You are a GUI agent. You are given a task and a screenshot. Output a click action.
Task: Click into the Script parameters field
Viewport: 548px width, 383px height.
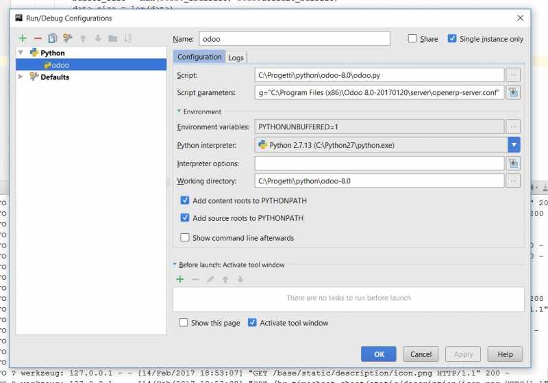[x=379, y=93]
